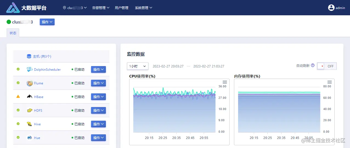Click auto-refresh help question mark icon
The image size is (350, 148).
click(x=313, y=66)
